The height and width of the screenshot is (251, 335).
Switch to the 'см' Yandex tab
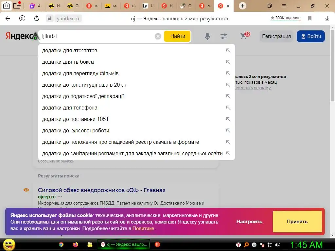(205, 6)
